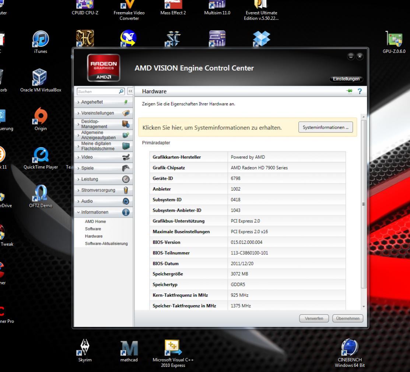Click the scrollbar up arrow in Hardware panel
This screenshot has height=372, width=410.
click(364, 117)
